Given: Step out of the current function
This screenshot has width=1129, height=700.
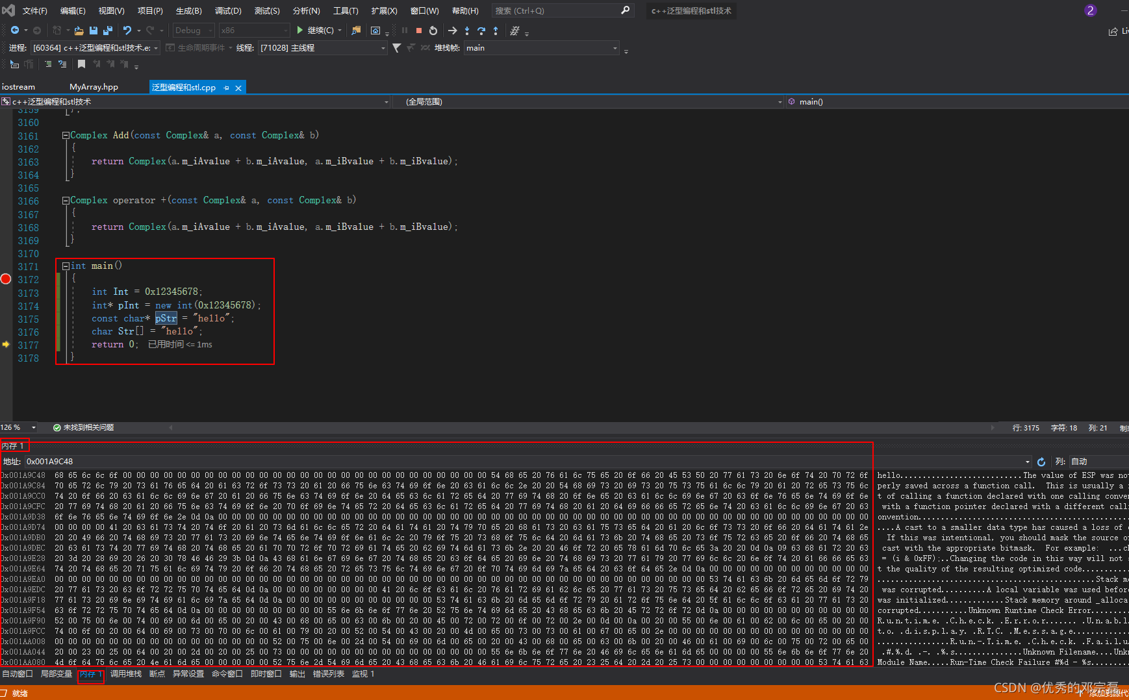Looking at the screenshot, I should tap(496, 31).
